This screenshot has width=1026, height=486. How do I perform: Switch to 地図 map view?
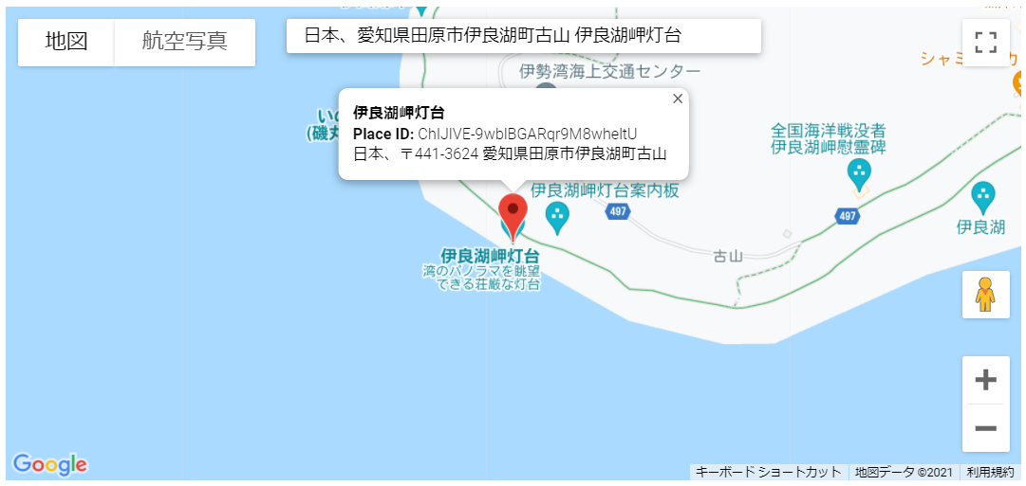click(66, 42)
